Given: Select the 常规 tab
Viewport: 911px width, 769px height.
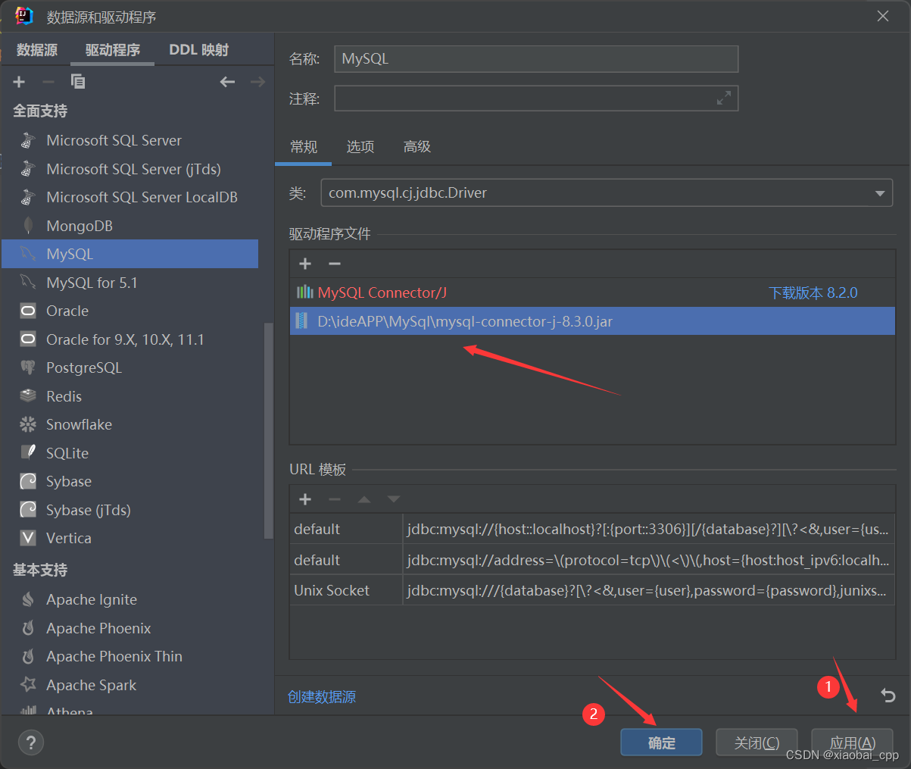Looking at the screenshot, I should point(304,147).
